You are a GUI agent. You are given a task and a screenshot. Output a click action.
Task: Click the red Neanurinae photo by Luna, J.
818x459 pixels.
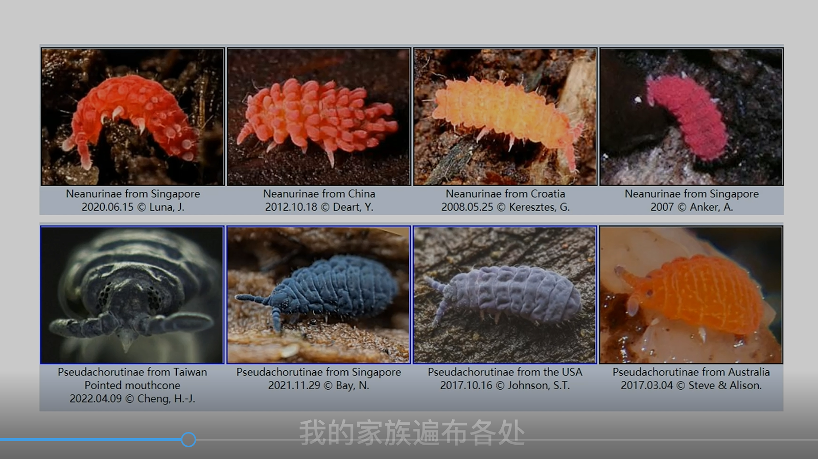pos(132,117)
